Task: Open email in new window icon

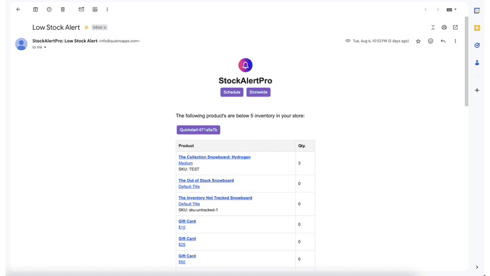Action: pos(455,27)
